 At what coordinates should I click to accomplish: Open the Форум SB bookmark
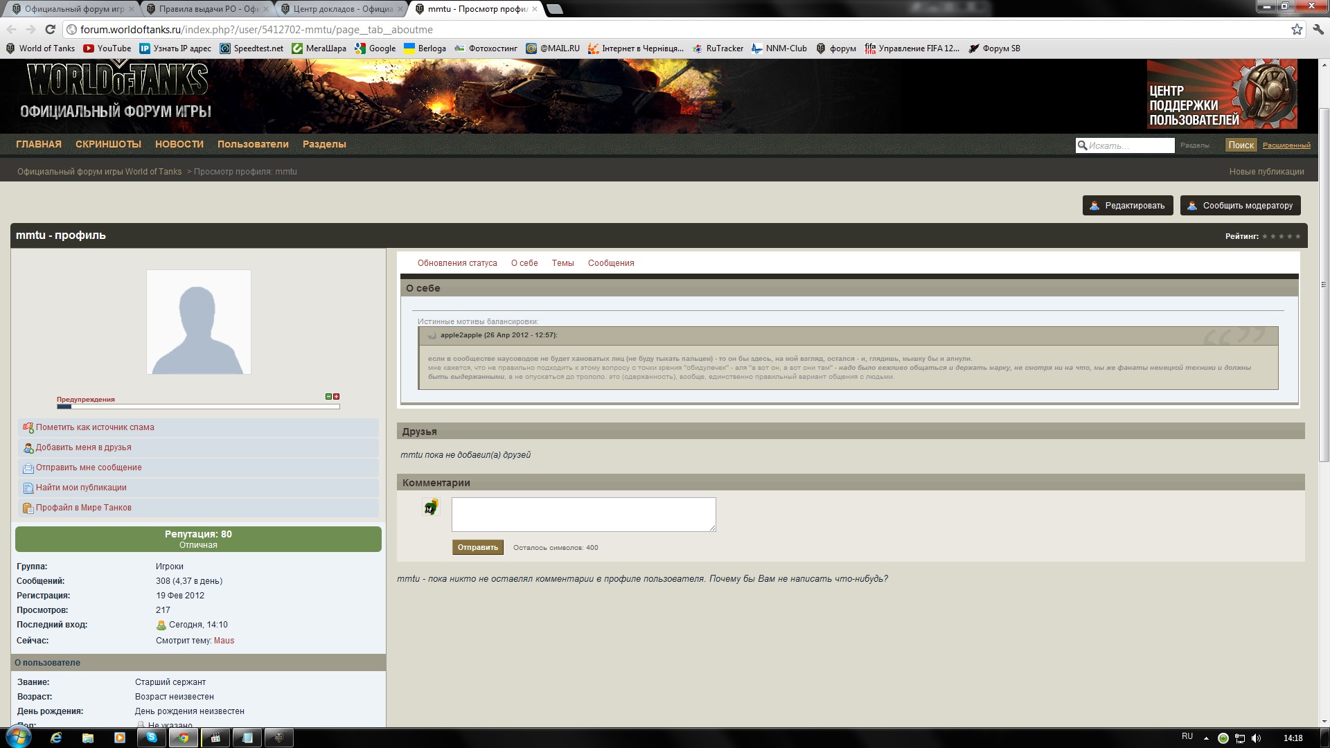(994, 48)
